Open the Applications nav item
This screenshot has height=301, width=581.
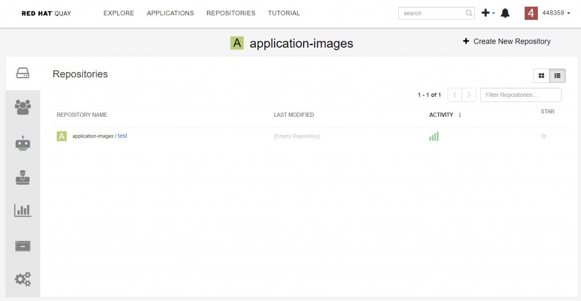coord(170,14)
